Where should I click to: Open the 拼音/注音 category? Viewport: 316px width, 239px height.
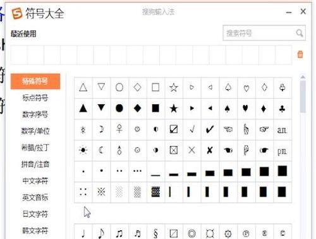[x=35, y=164]
